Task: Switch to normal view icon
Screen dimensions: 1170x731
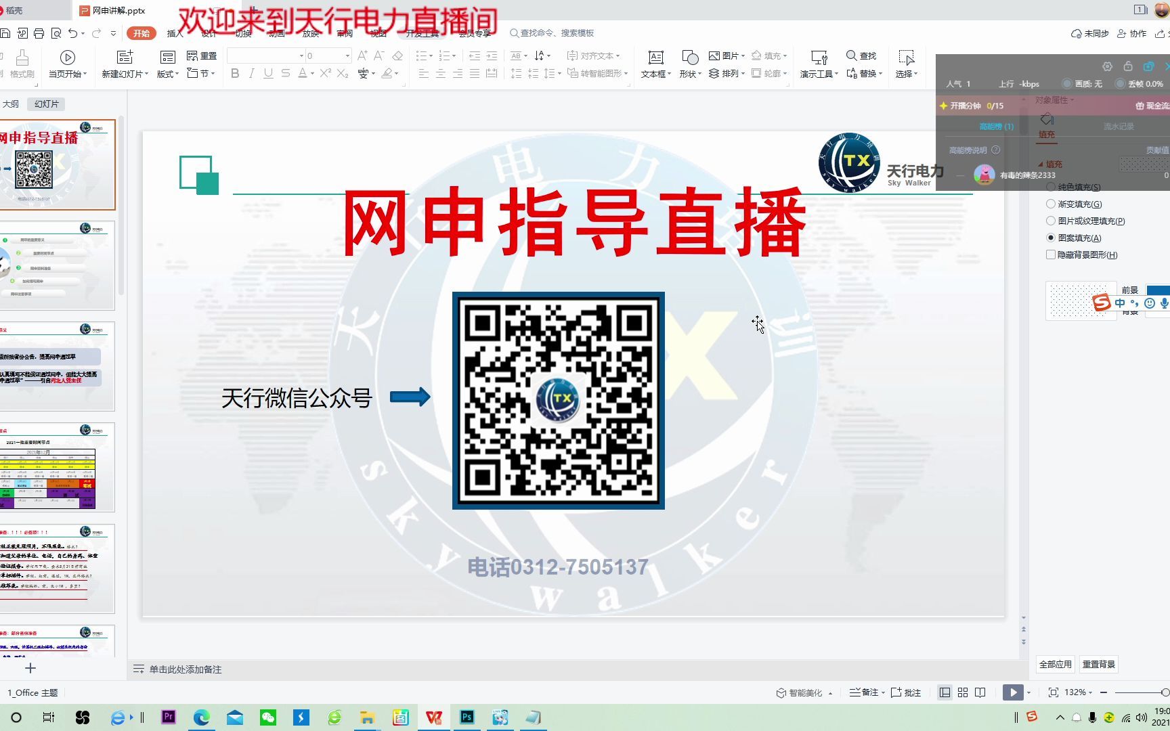Action: tap(945, 692)
